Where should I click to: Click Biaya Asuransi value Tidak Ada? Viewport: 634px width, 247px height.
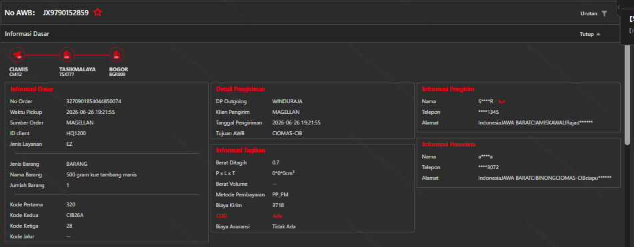284,226
